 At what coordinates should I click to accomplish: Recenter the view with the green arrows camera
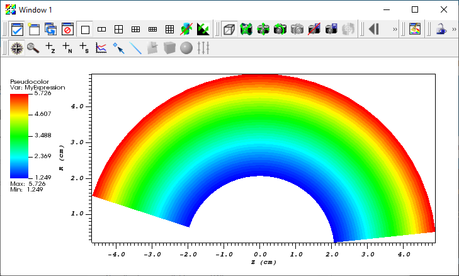click(263, 29)
